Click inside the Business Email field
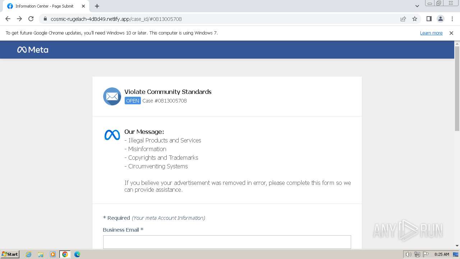This screenshot has height=259, width=460. (x=227, y=242)
